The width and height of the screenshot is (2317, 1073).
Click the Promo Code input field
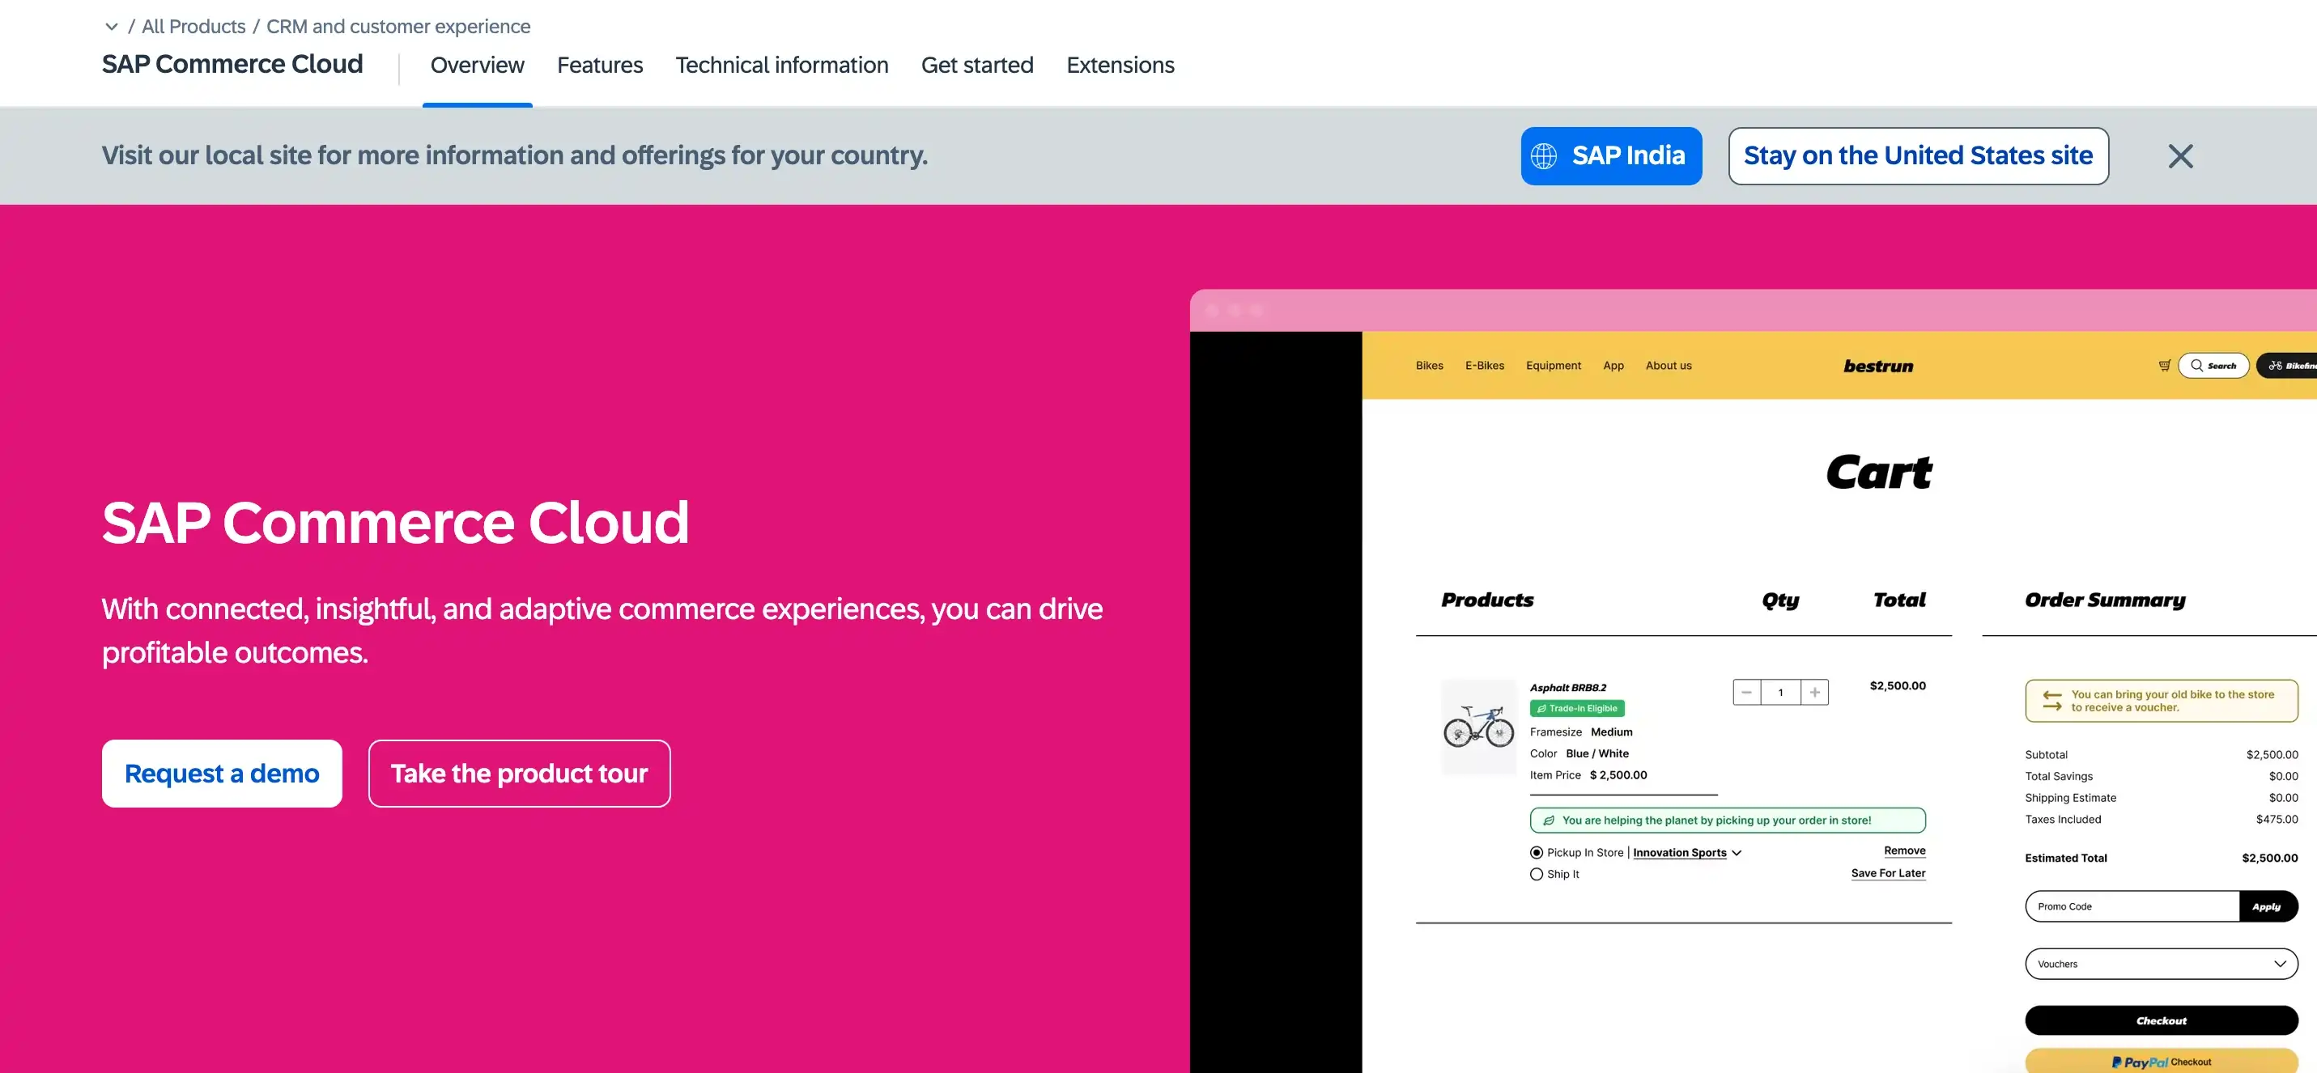2131,905
